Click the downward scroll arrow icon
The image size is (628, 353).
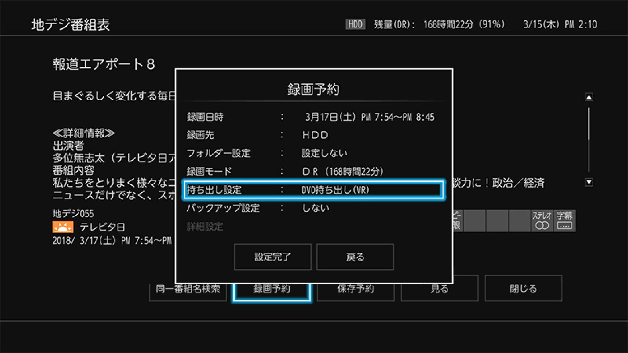coord(589,183)
